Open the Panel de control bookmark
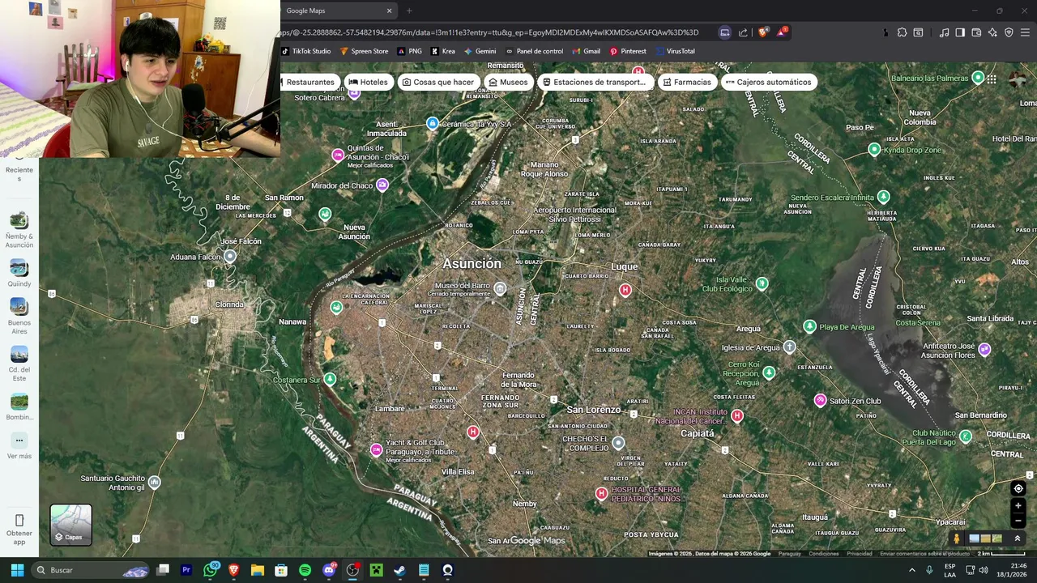 click(534, 51)
